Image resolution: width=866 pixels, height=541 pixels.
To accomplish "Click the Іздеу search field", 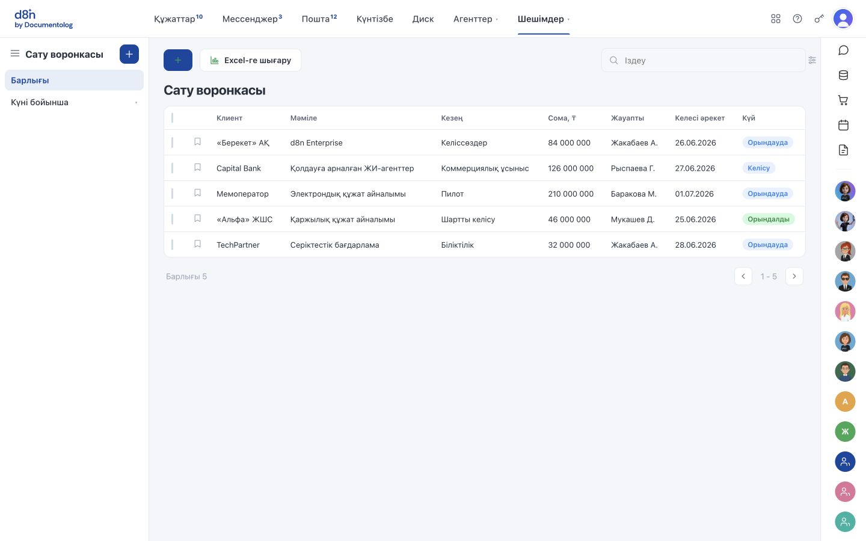I will point(703,60).
